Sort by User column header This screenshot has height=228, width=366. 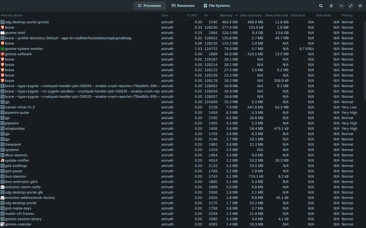point(165,15)
